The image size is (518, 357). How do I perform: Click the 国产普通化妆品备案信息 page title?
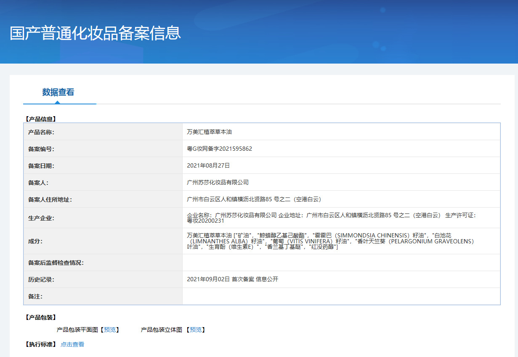coord(95,33)
